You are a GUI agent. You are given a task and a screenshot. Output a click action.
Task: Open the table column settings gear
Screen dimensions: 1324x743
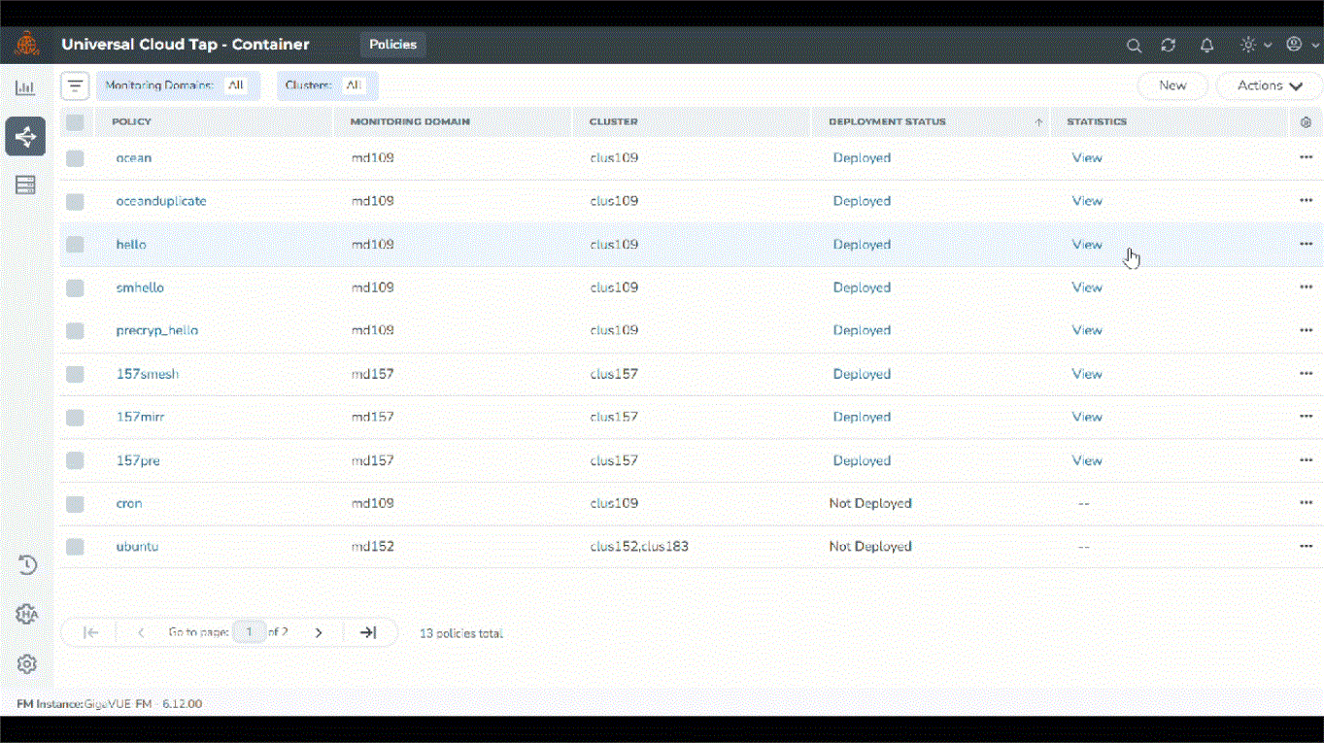1306,122
